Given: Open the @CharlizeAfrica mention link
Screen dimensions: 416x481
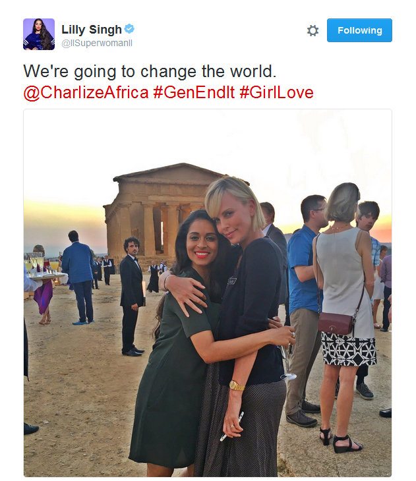Looking at the screenshot, I should click(x=86, y=92).
